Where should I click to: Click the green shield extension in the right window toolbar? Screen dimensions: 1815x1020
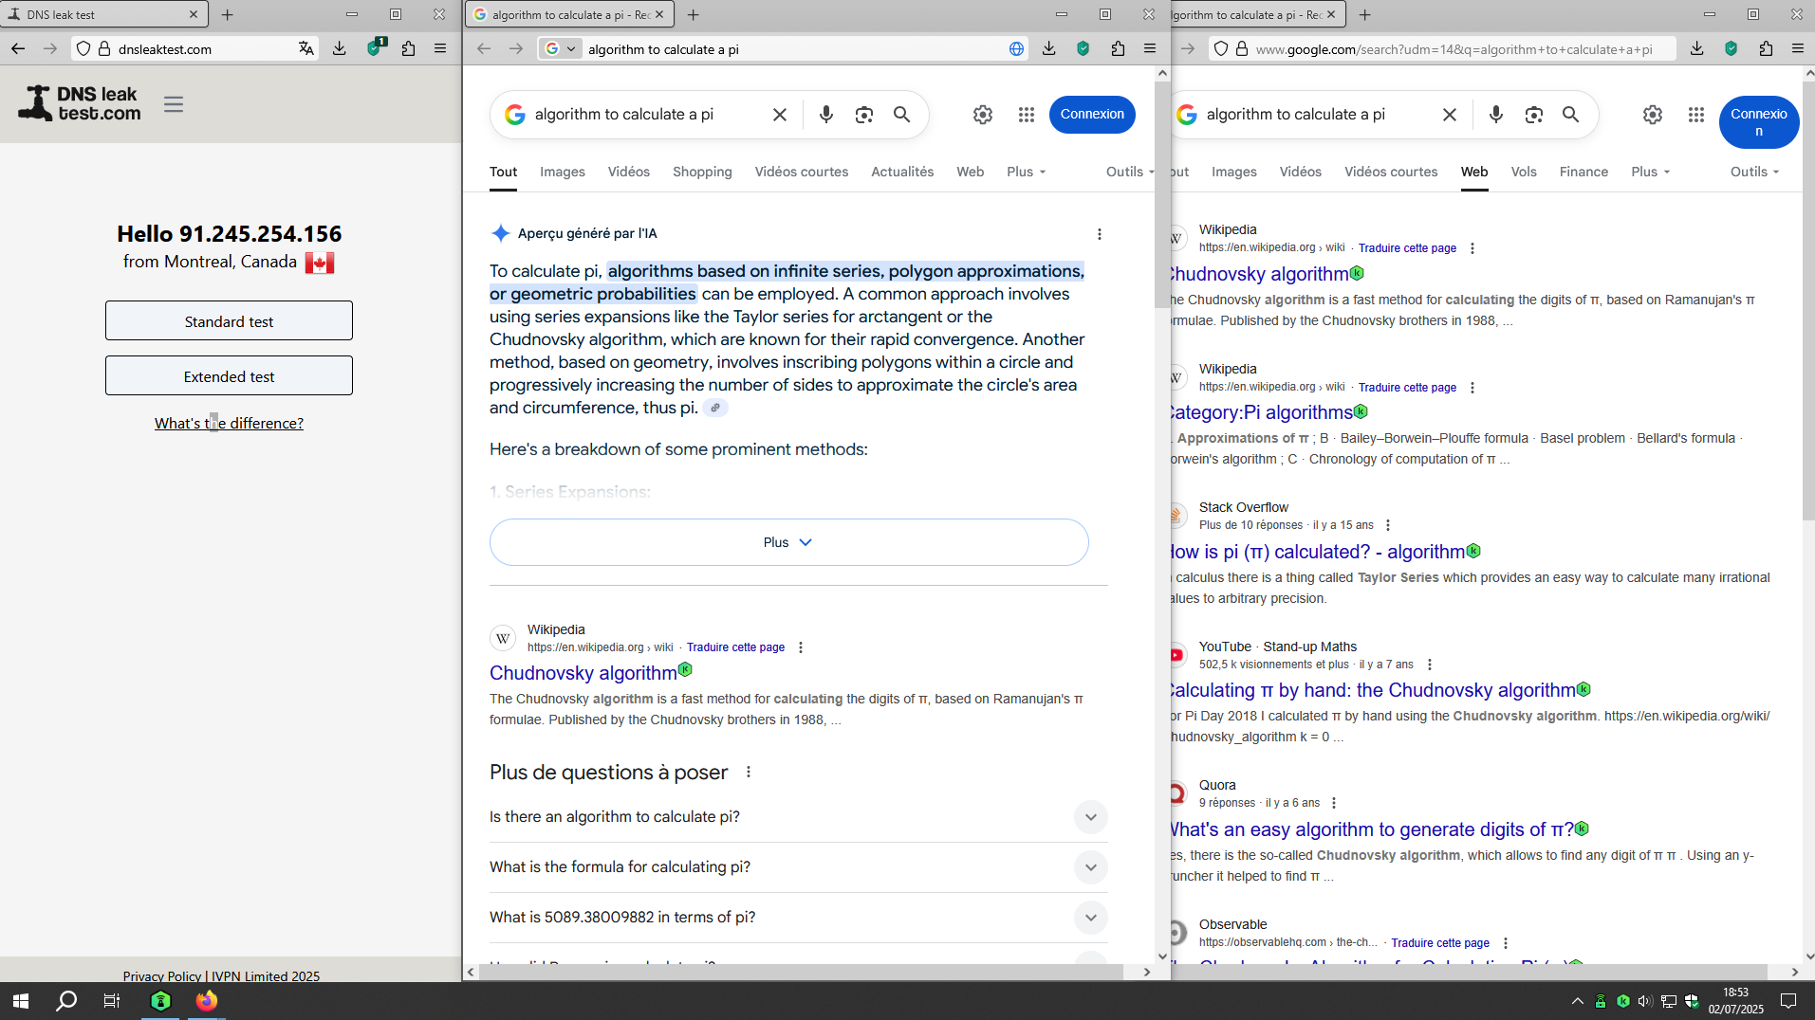click(1732, 48)
